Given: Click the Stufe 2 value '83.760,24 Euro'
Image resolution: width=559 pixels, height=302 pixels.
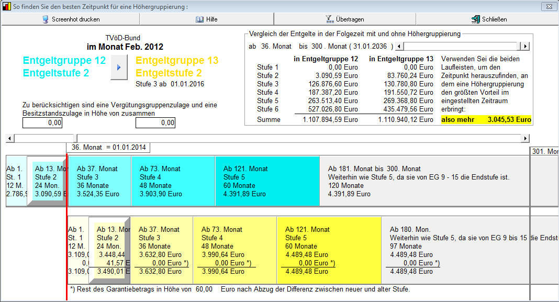Looking at the screenshot, I should tap(410, 75).
